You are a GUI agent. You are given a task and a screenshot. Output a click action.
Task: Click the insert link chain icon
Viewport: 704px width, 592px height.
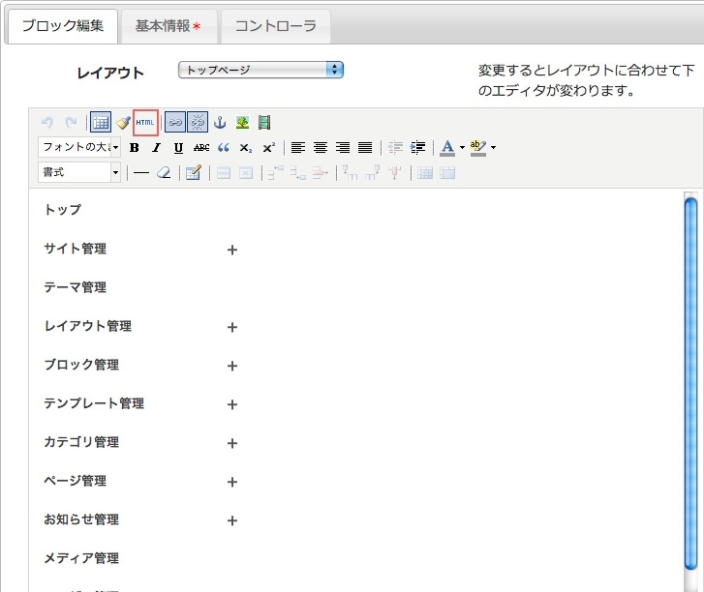coord(174,123)
